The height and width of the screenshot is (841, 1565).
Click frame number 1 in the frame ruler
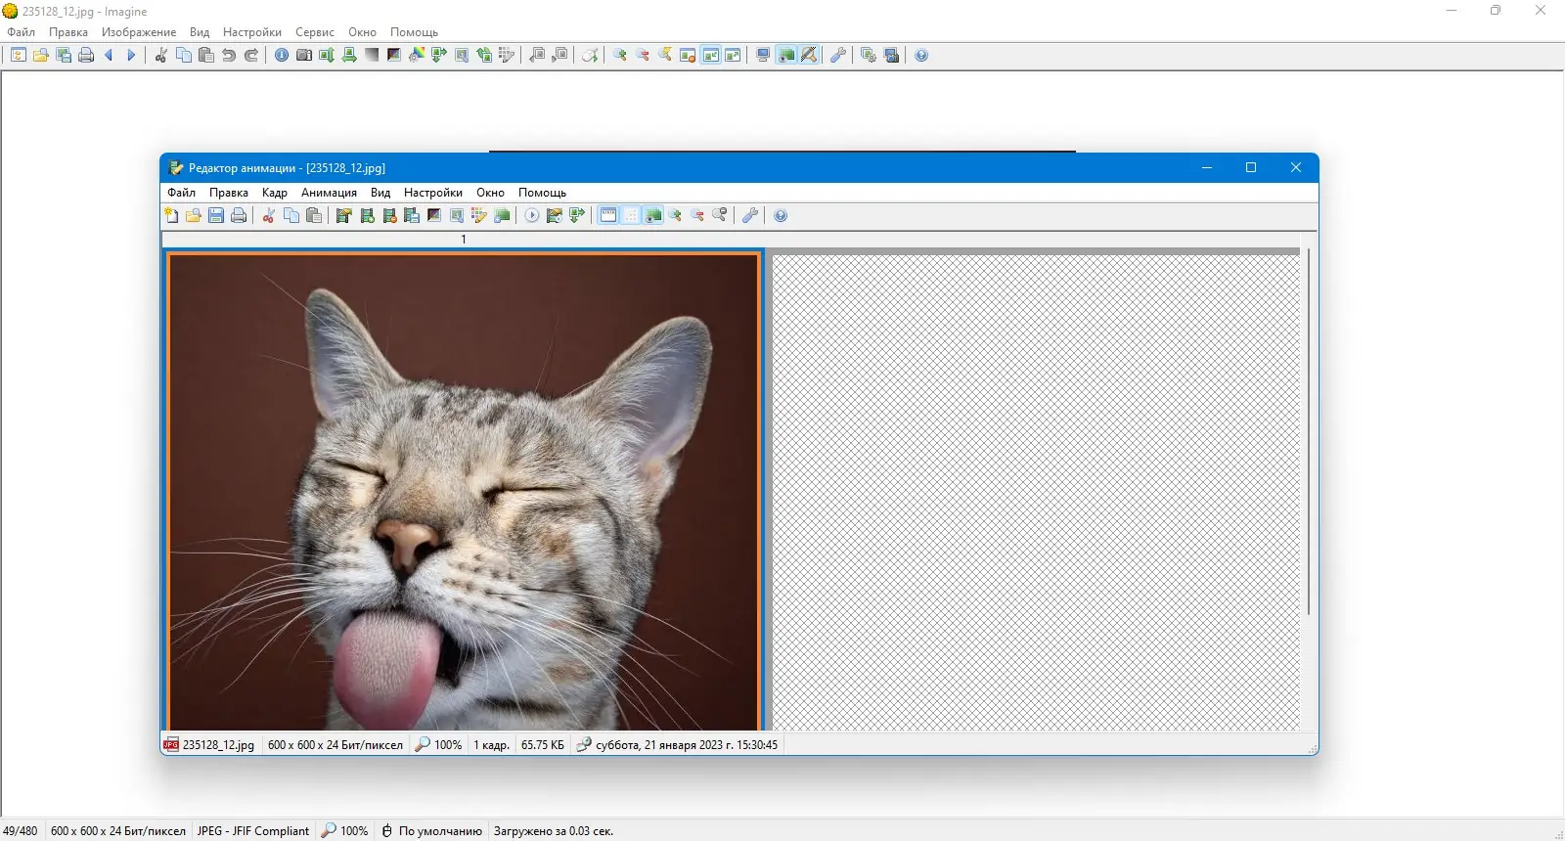click(x=464, y=239)
